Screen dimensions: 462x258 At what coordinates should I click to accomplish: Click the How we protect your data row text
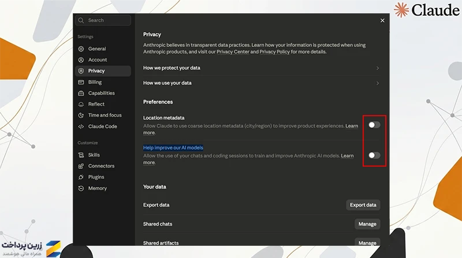click(172, 68)
